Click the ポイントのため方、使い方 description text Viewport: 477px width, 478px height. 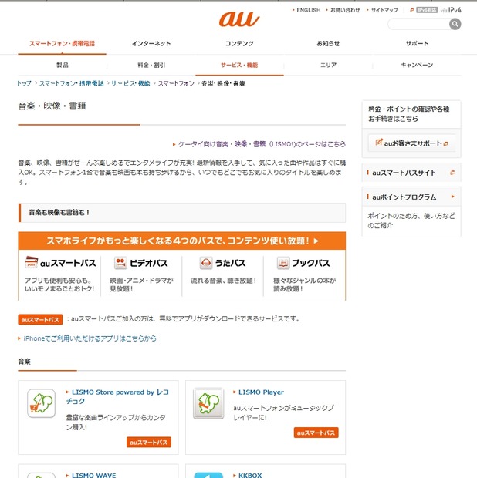[411, 220]
